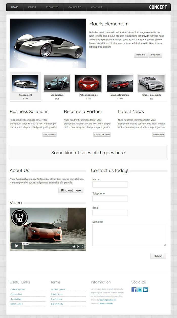Open the Pages menu item
The image size is (177, 318).
pyautogui.click(x=32, y=7)
